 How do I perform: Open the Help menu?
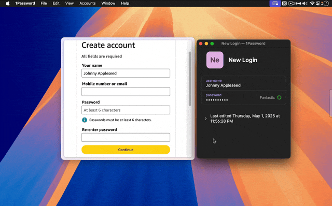pyautogui.click(x=125, y=4)
